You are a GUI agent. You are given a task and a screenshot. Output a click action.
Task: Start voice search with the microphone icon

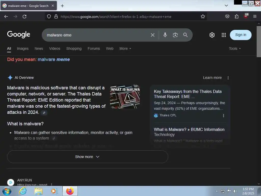click(165, 35)
